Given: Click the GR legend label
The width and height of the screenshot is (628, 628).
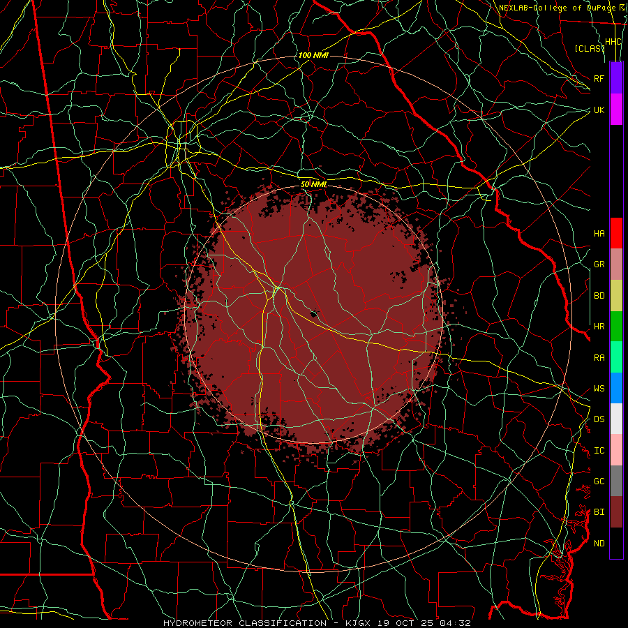Looking at the screenshot, I should (x=599, y=264).
